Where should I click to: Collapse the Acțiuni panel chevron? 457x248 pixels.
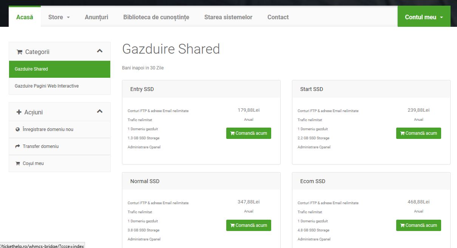coord(100,111)
